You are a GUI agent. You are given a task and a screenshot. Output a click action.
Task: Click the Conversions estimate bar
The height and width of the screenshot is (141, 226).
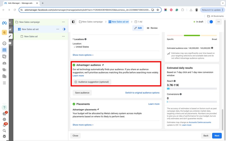tap(192, 102)
